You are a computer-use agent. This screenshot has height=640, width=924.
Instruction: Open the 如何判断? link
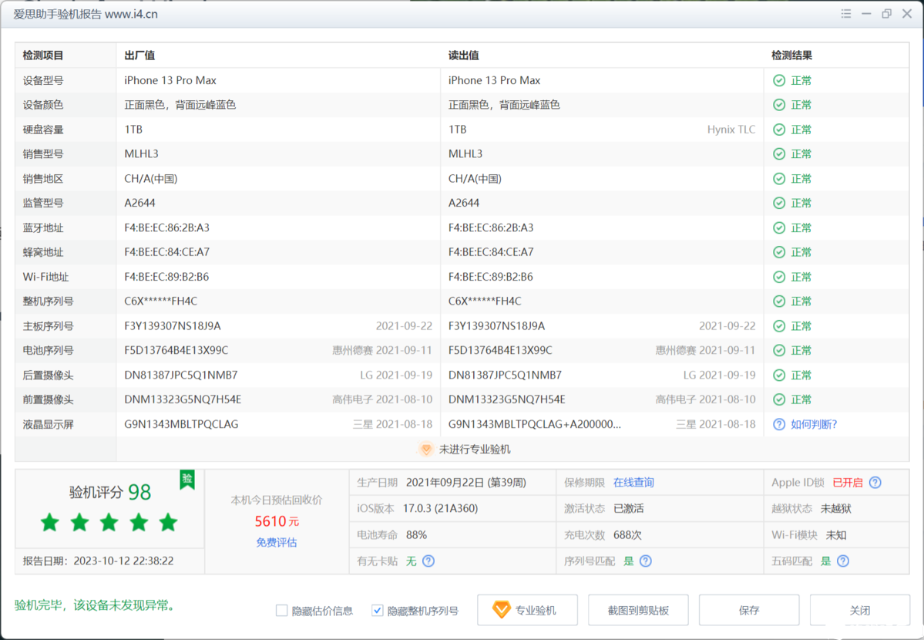pos(814,424)
